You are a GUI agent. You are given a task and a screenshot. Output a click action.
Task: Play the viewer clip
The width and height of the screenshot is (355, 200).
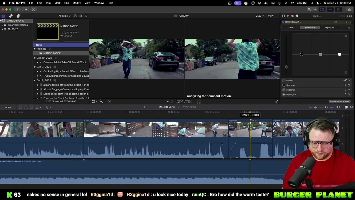[x=168, y=102]
